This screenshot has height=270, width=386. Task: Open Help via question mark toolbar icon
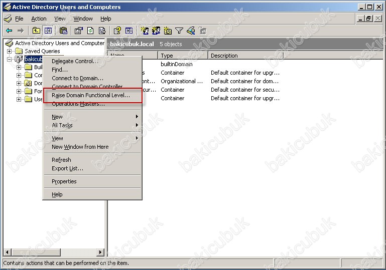coord(117,31)
